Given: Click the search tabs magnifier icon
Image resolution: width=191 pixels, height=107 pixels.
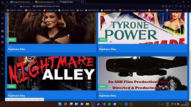Looking at the screenshot, I should click(x=173, y=2).
